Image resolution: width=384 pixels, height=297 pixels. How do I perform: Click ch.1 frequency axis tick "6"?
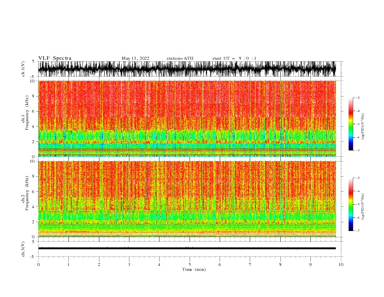34,112
